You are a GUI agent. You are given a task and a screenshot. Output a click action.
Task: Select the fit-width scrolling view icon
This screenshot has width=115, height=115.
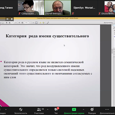click(x=33, y=23)
